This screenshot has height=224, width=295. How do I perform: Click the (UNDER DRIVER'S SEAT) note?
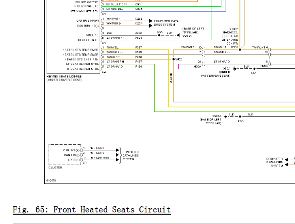(64, 80)
